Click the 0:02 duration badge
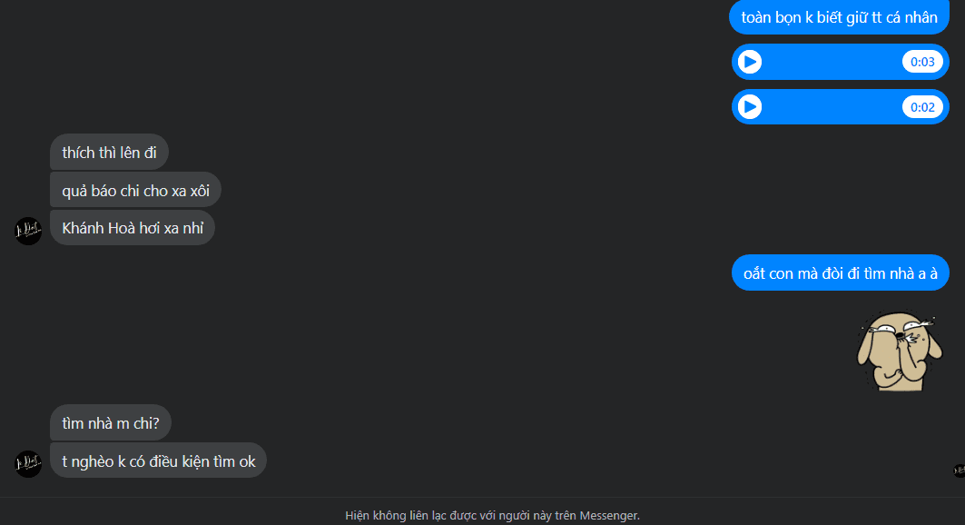 pyautogui.click(x=922, y=107)
